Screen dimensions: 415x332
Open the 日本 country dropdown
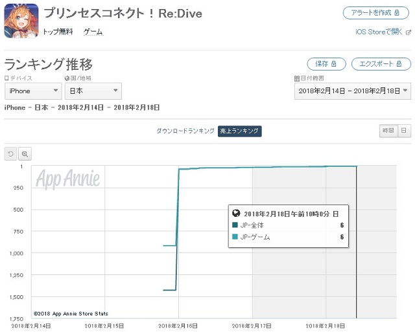(94, 91)
